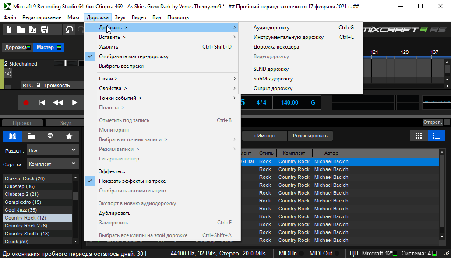The image size is (451, 258).
Task: Open a project with the folder icon
Action: click(21, 30)
